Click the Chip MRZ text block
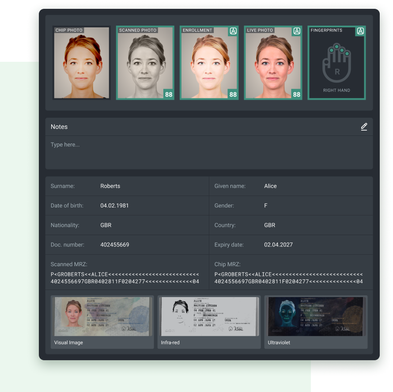Image resolution: width=393 pixels, height=392 pixels. (289, 278)
